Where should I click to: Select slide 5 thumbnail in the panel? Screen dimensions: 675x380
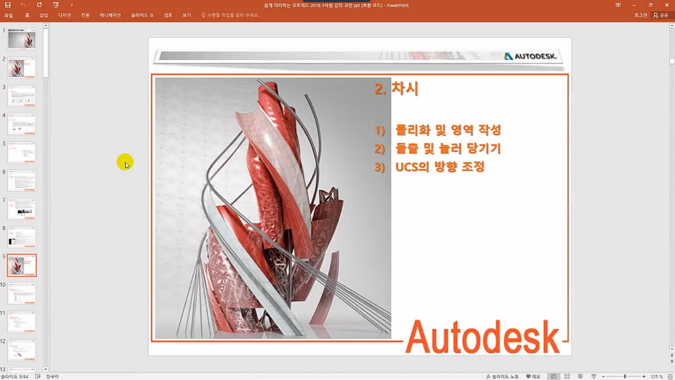(x=21, y=152)
